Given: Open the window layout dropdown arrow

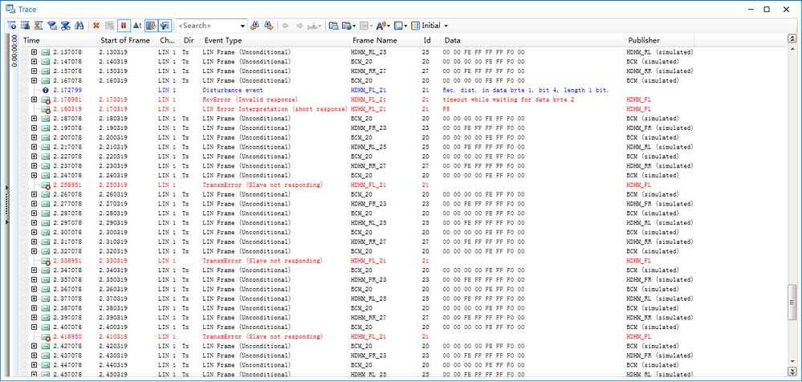Looking at the screenshot, I should click(406, 26).
